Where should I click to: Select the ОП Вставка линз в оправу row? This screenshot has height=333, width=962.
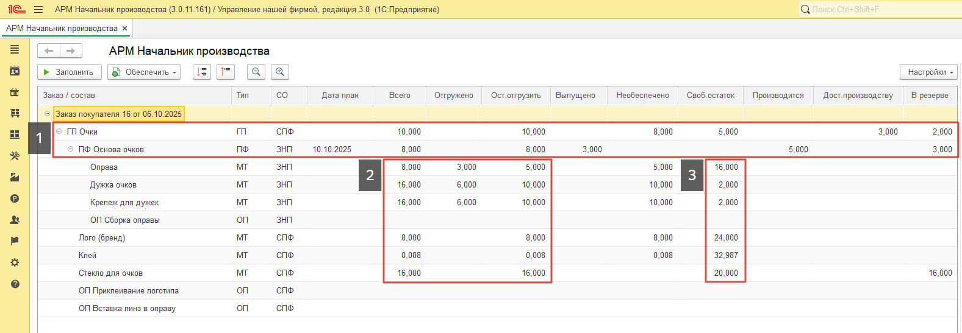pyautogui.click(x=497, y=308)
